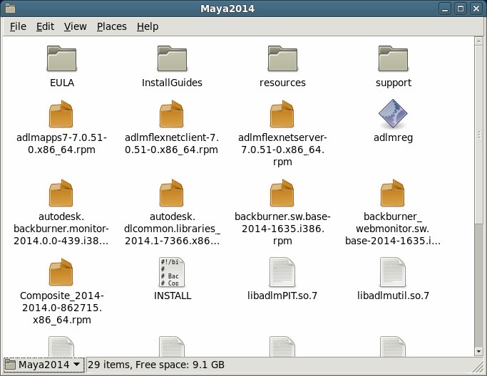Click the status bar items and free space text
Screen dimensions: 487x376
(156, 365)
